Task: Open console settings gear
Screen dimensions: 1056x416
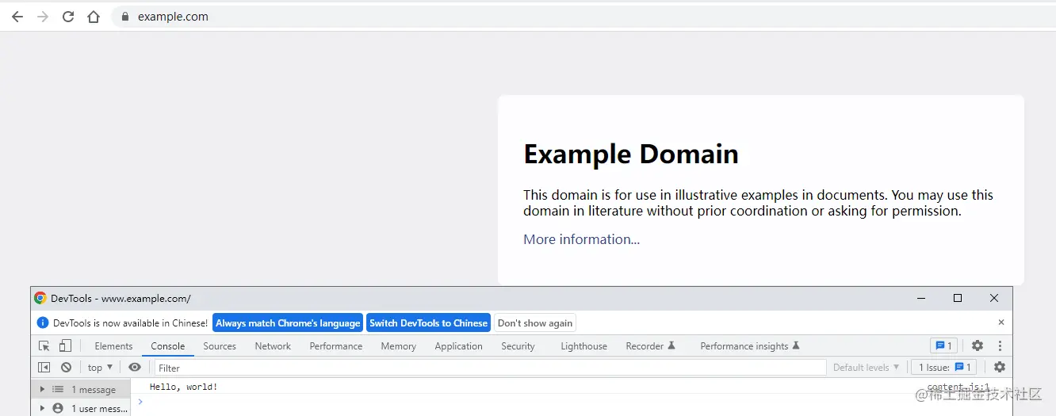Action: (1000, 368)
